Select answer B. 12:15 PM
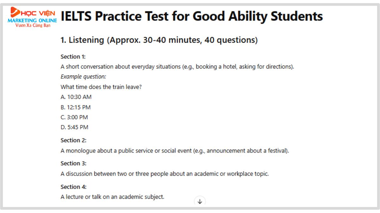Viewport: 380px width, 213px height. [x=76, y=107]
